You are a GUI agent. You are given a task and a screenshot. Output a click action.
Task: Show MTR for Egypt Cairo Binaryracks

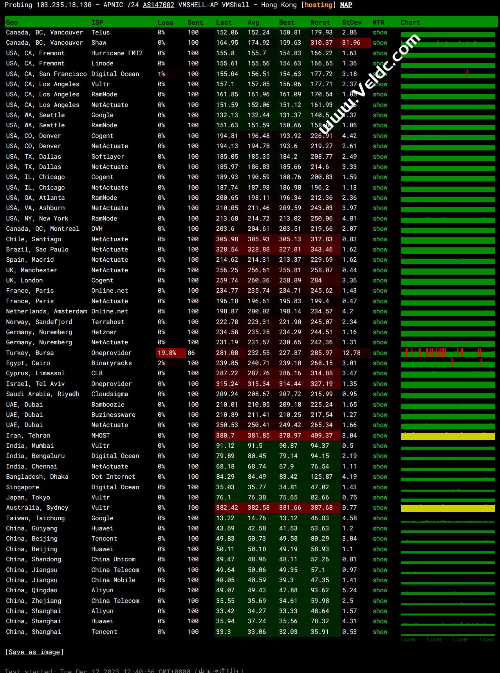tap(380, 363)
